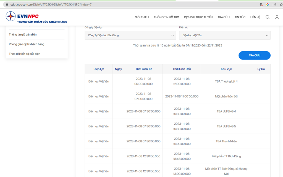This screenshot has height=177, width=283.
Task: Click the site padlock icon
Action: coord(7,4)
